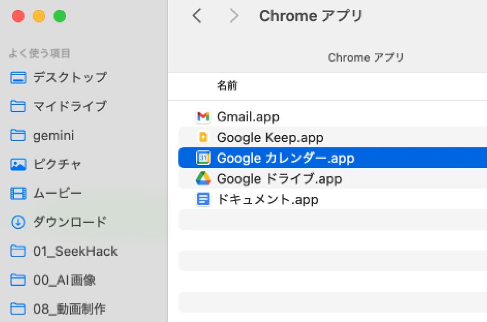Click the デスクトップ sidebar icon
This screenshot has width=487, height=322.
coord(18,78)
